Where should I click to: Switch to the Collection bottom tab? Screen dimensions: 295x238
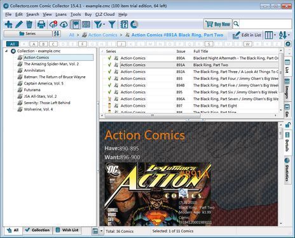[38, 230]
